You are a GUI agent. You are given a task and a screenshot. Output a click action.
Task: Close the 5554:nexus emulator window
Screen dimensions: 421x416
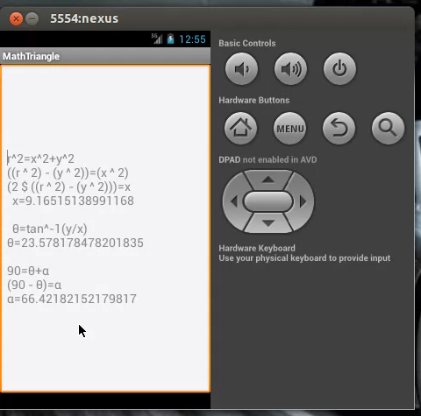click(16, 19)
